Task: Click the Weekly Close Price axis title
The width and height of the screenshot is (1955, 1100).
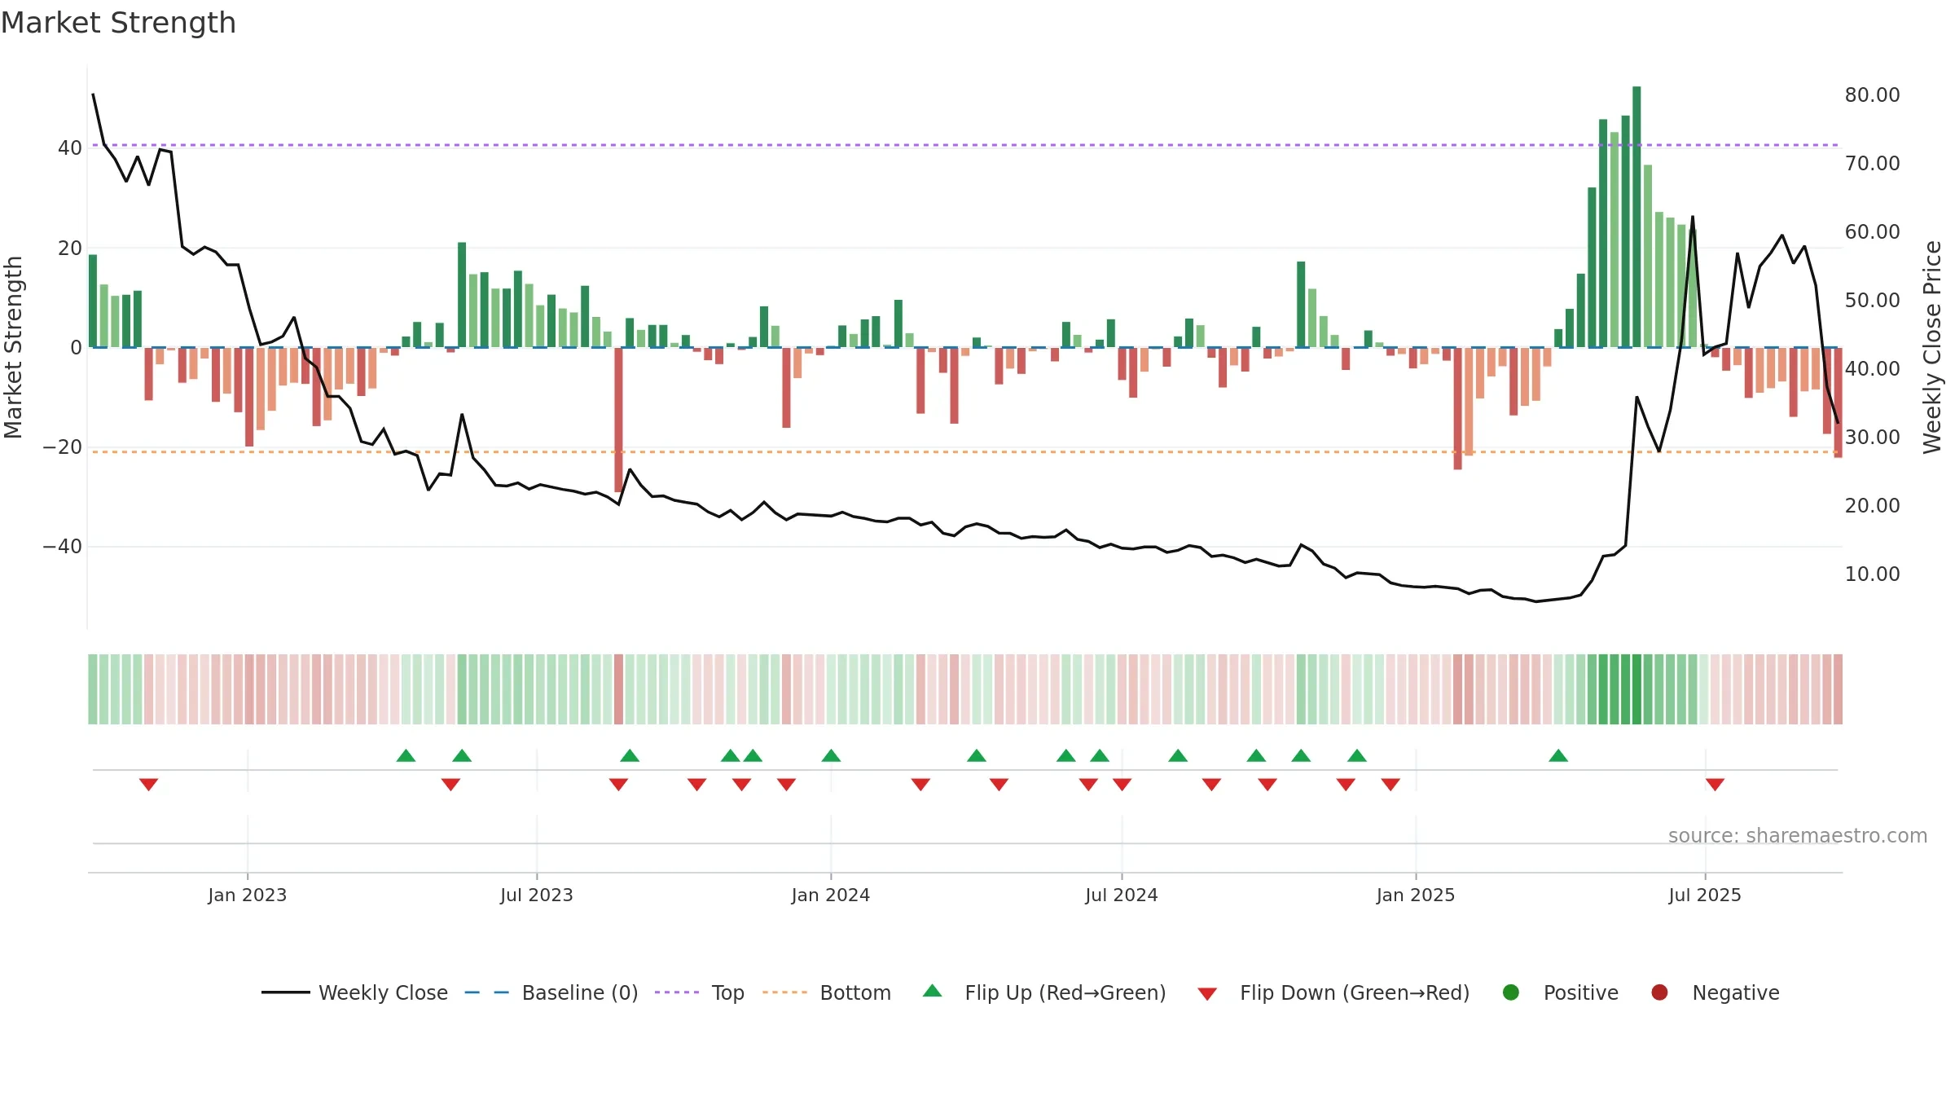Action: (1932, 347)
